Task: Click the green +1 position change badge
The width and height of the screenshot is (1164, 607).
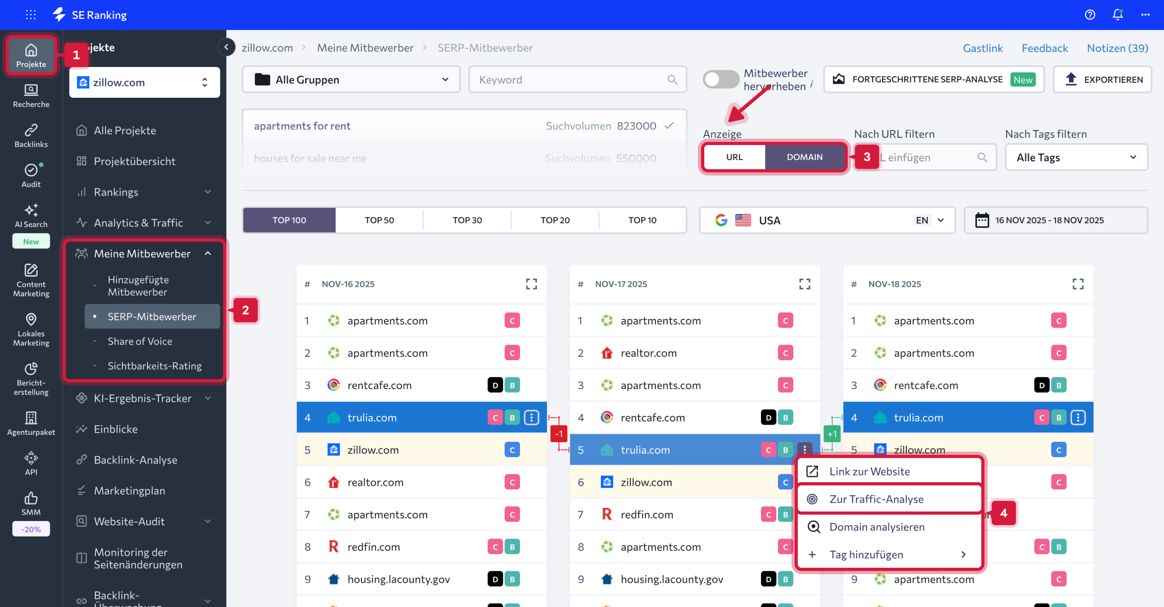Action: click(831, 434)
